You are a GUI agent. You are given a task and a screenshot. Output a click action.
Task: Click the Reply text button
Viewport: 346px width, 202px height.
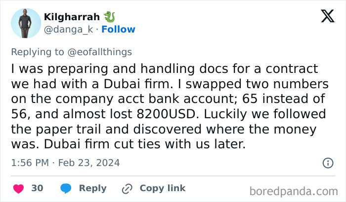(92, 189)
